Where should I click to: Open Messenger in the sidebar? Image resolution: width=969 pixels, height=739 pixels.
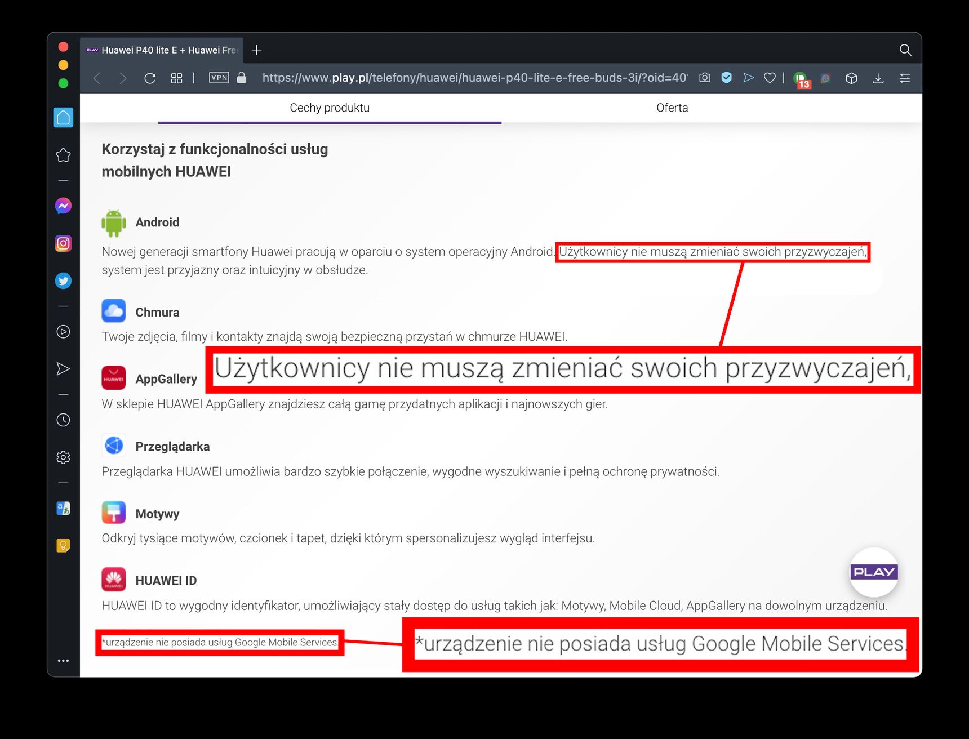click(x=63, y=206)
